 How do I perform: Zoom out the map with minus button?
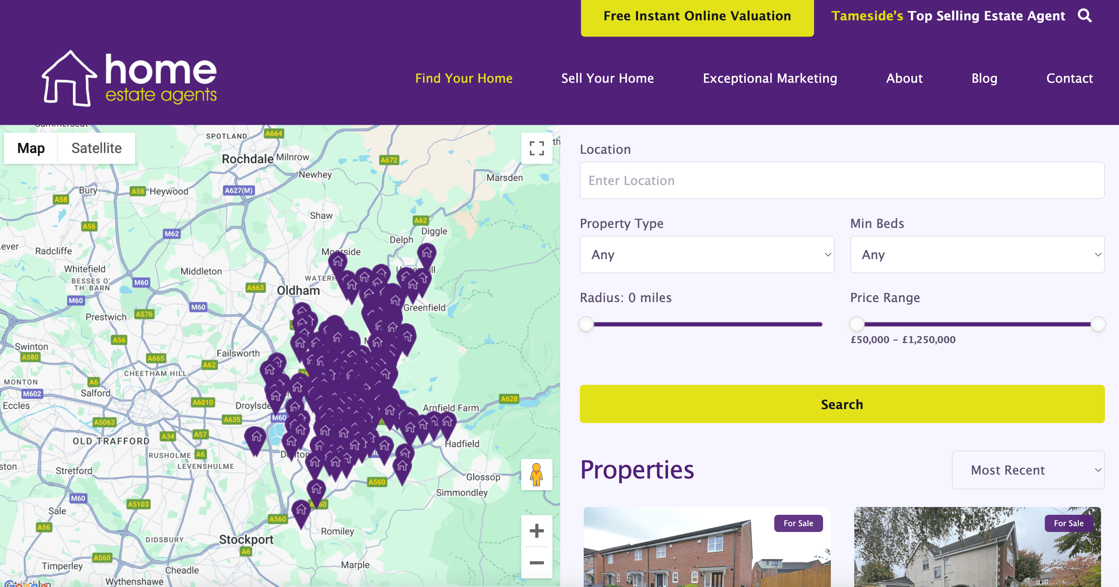coord(536,563)
